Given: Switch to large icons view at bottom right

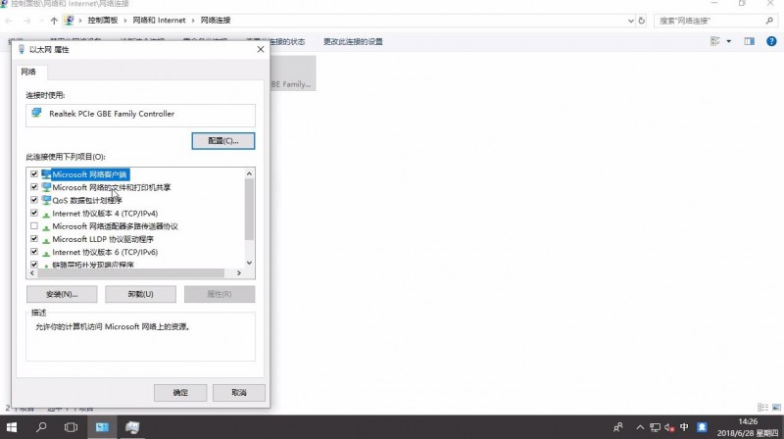Looking at the screenshot, I should tap(776, 408).
